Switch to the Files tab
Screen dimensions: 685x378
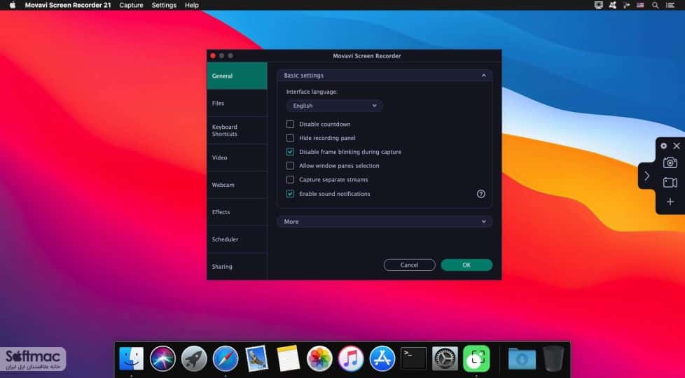pyautogui.click(x=237, y=103)
